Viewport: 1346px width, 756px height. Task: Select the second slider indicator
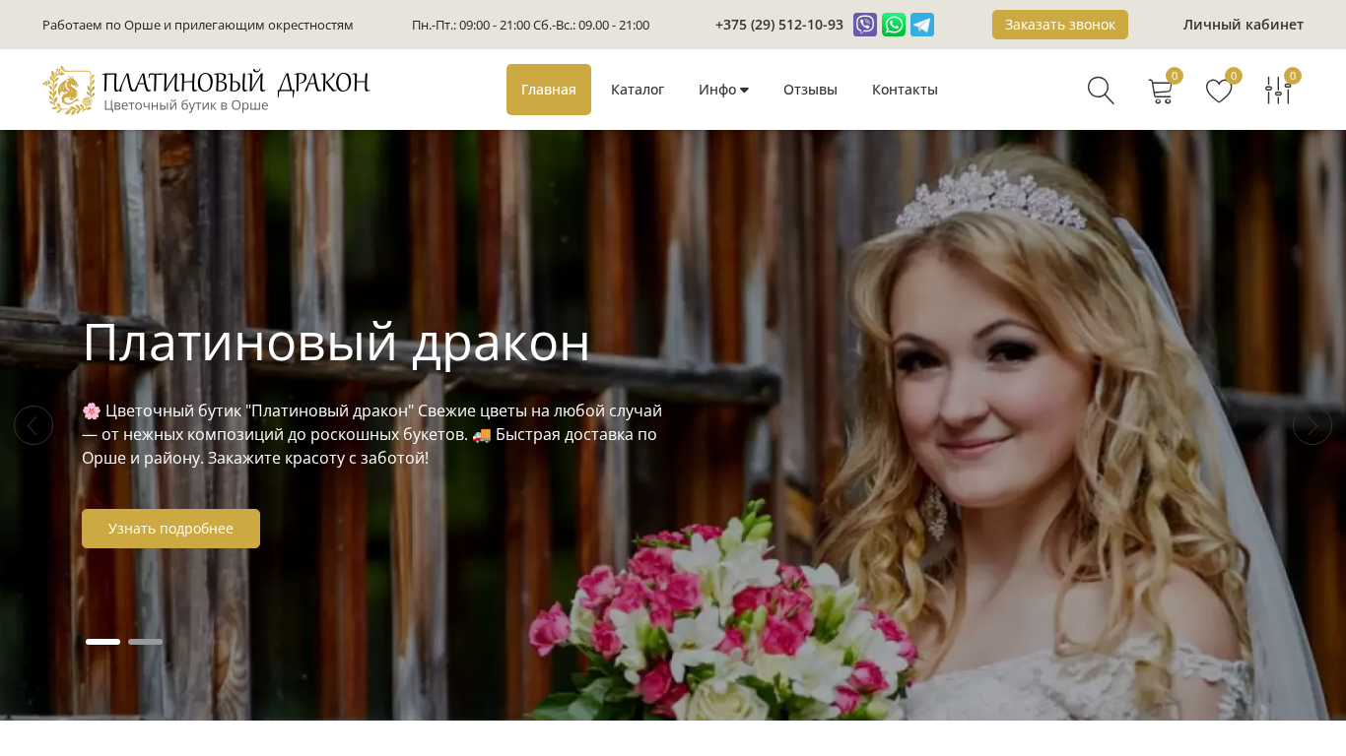click(x=145, y=642)
